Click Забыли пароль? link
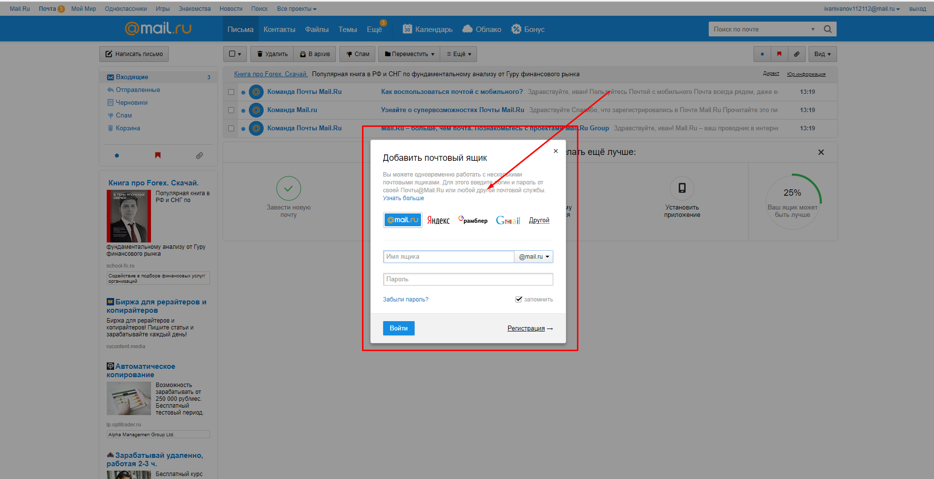Viewport: 934px width, 479px height. 405,299
